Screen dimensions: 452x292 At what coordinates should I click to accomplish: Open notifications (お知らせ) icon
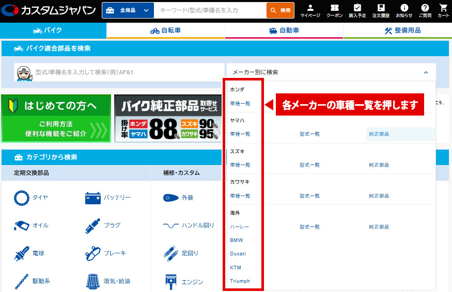click(404, 11)
